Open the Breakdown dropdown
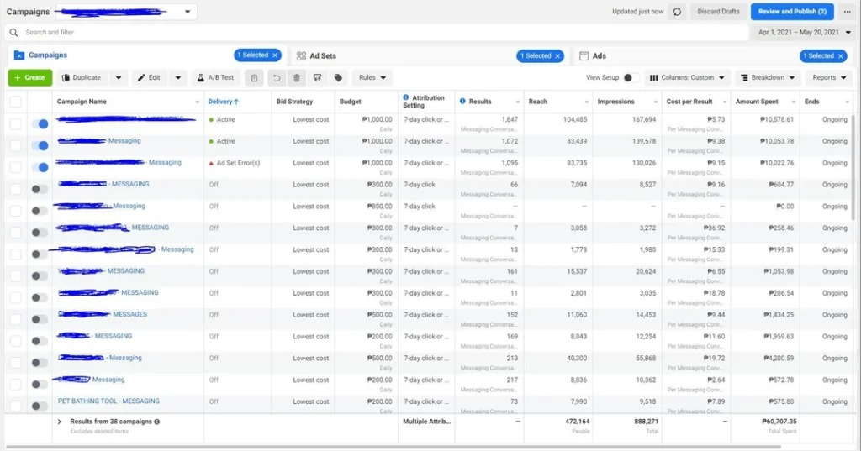 click(x=767, y=78)
